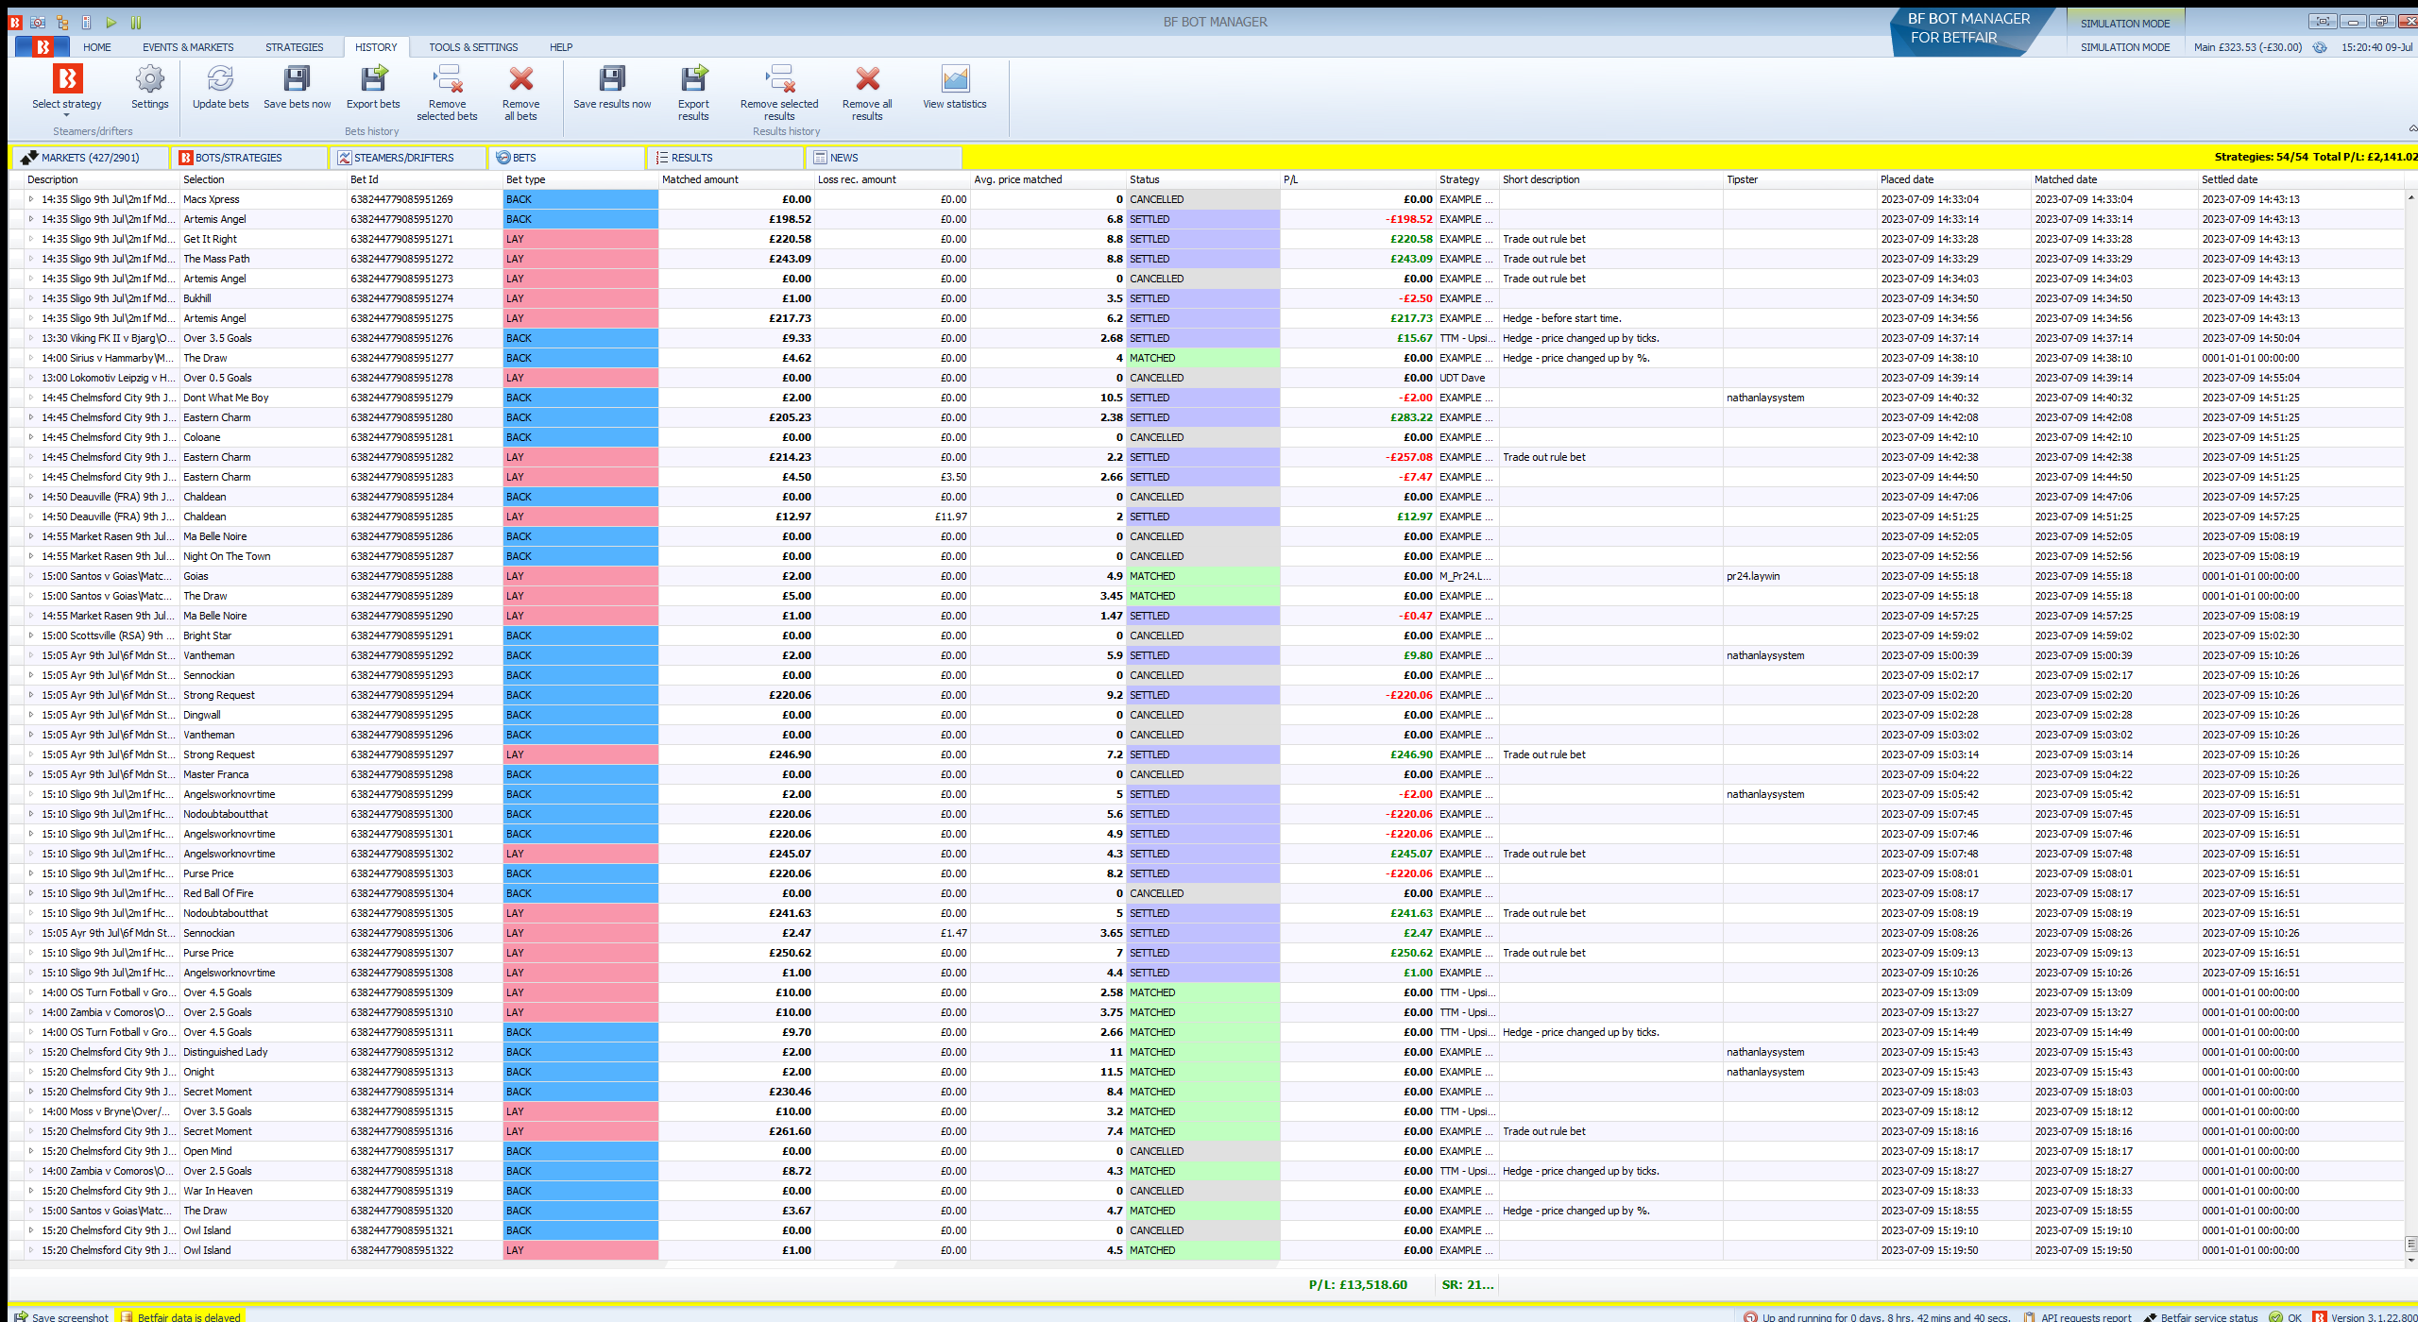Sort by the Description column header
Screen dimensions: 2418x1322
[x=102, y=179]
